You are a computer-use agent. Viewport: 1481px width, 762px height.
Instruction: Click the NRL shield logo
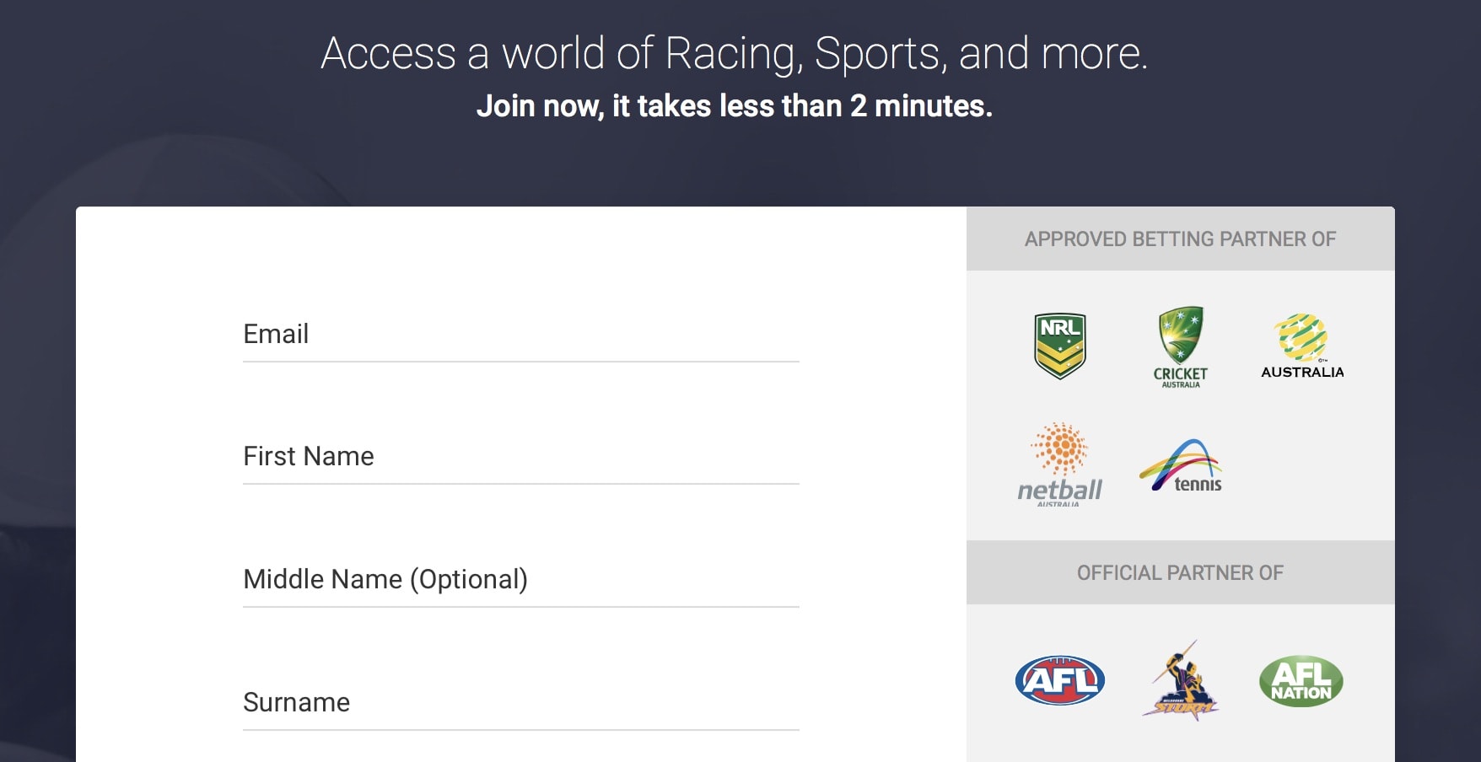click(x=1059, y=346)
